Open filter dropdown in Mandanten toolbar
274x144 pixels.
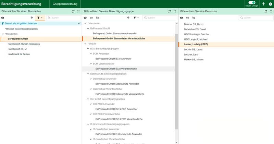[x=40, y=18]
